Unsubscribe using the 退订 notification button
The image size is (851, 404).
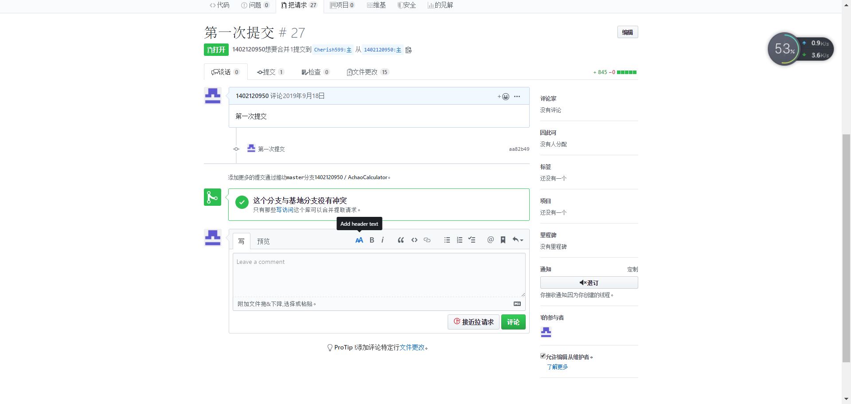tap(589, 282)
